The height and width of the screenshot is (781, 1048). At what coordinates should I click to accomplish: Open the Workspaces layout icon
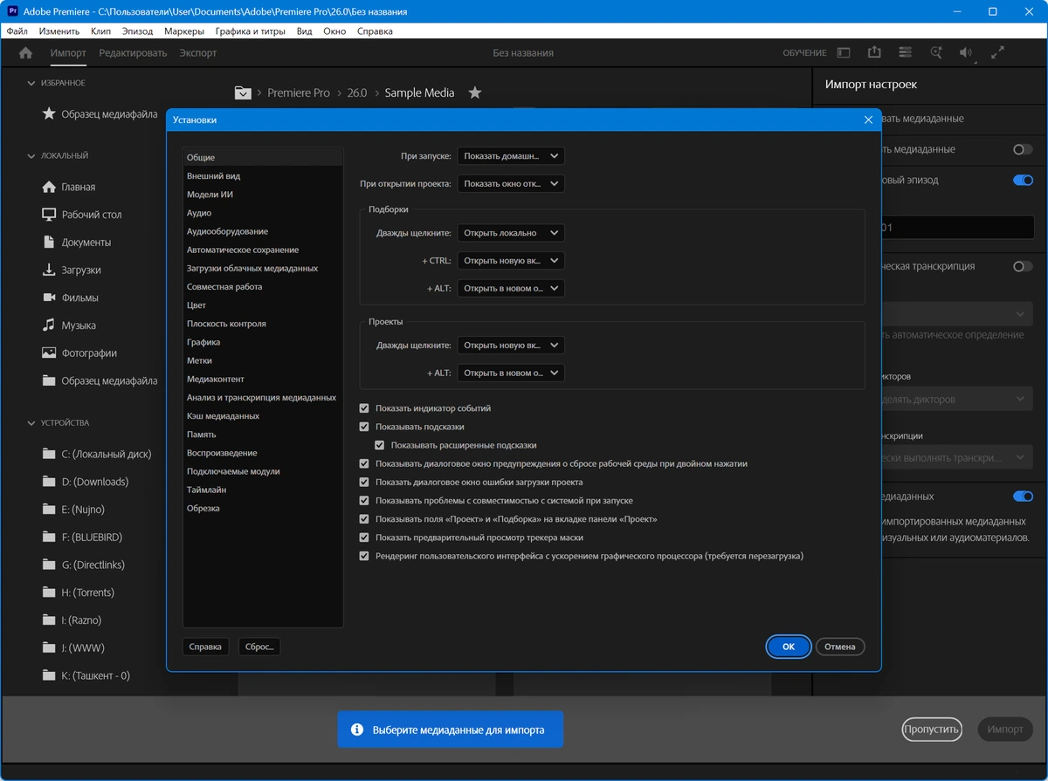pyautogui.click(x=844, y=53)
